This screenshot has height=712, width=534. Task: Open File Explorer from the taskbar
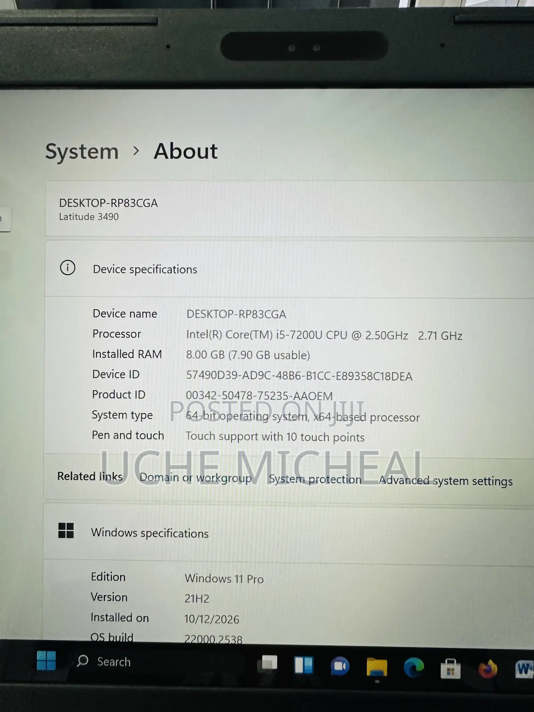(x=377, y=667)
